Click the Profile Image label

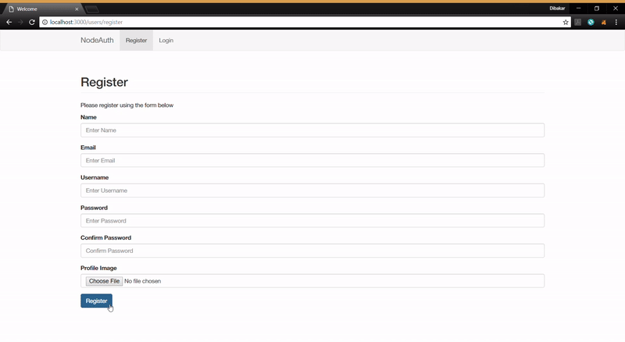[98, 268]
